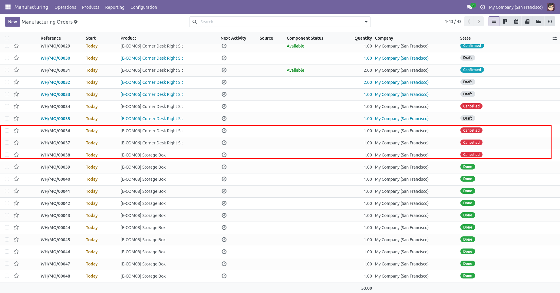Viewport: 560px width, 293px height.
Task: Open the apps grid menu icon
Action: click(x=8, y=7)
